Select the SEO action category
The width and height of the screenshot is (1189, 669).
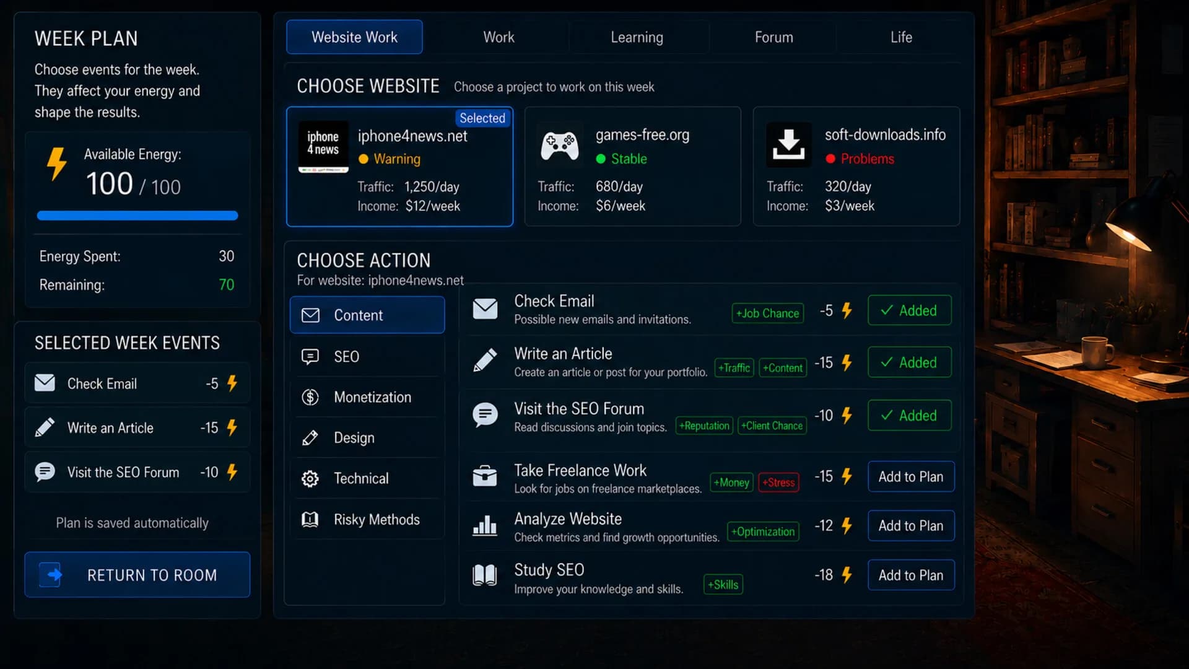click(367, 356)
